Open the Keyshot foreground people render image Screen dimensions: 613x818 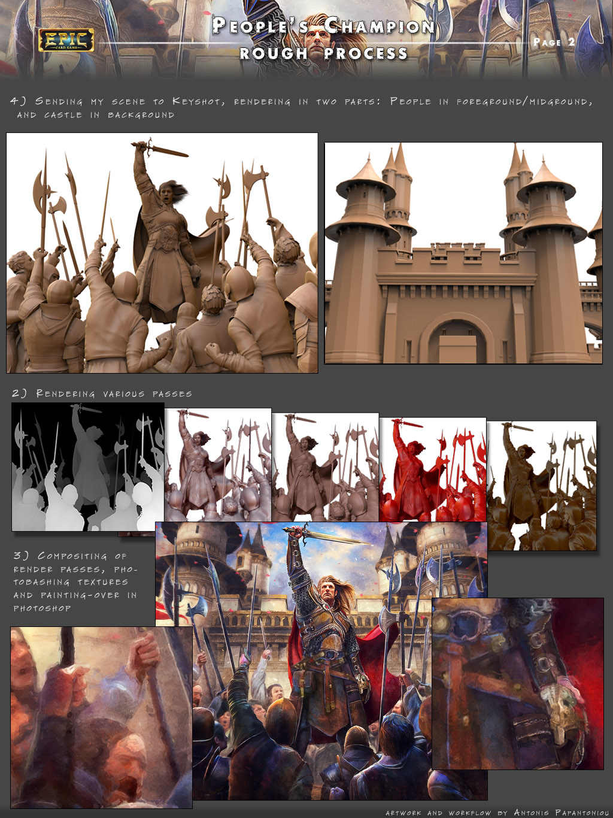click(x=162, y=253)
